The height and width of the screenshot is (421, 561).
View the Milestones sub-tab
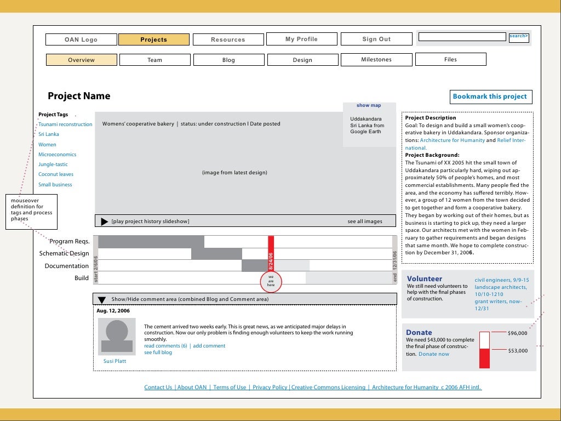(x=376, y=59)
